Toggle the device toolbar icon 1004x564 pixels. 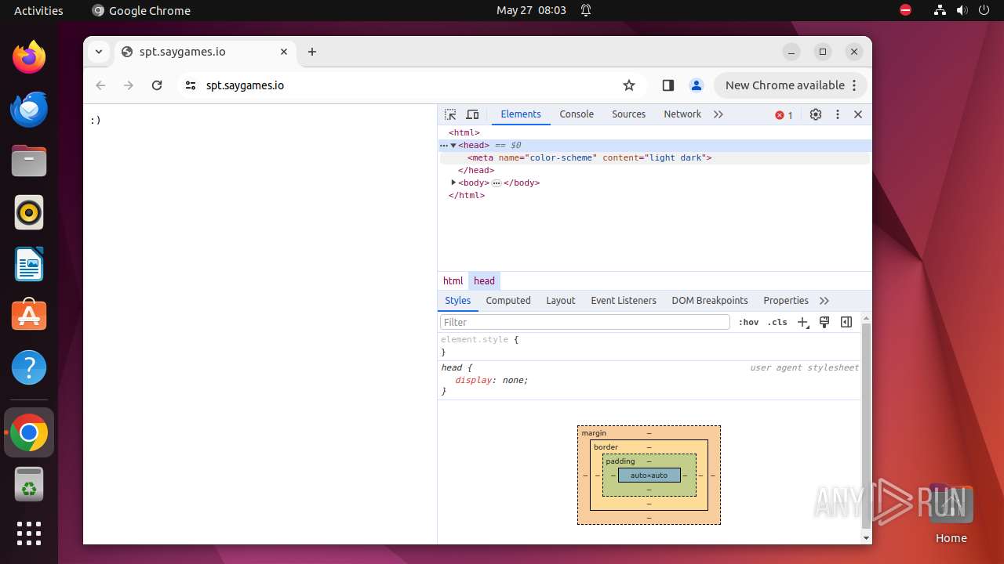pyautogui.click(x=472, y=114)
